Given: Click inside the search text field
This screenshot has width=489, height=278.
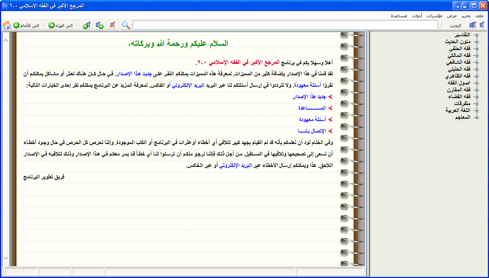Looking at the screenshot, I should 285,25.
